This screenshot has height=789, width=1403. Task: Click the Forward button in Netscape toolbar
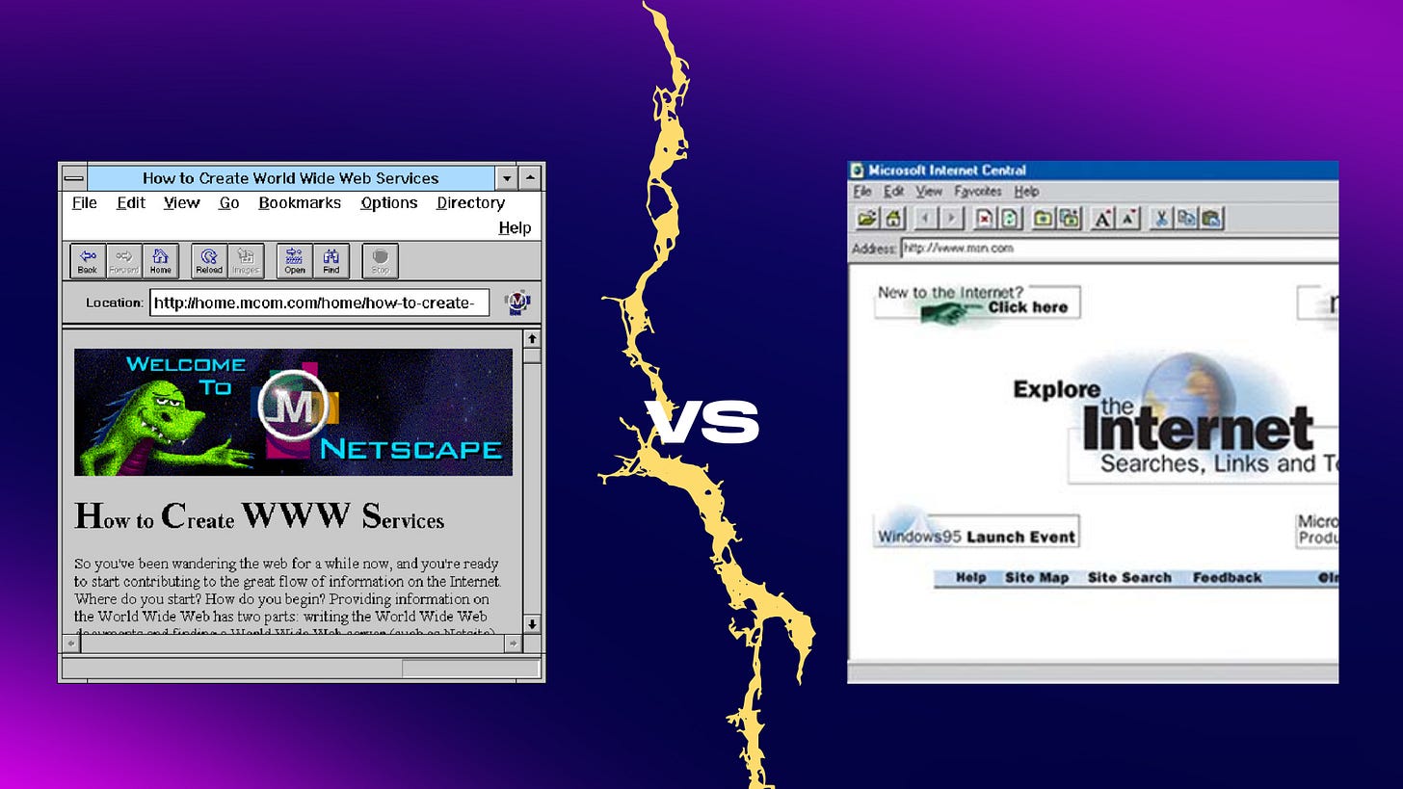123,260
